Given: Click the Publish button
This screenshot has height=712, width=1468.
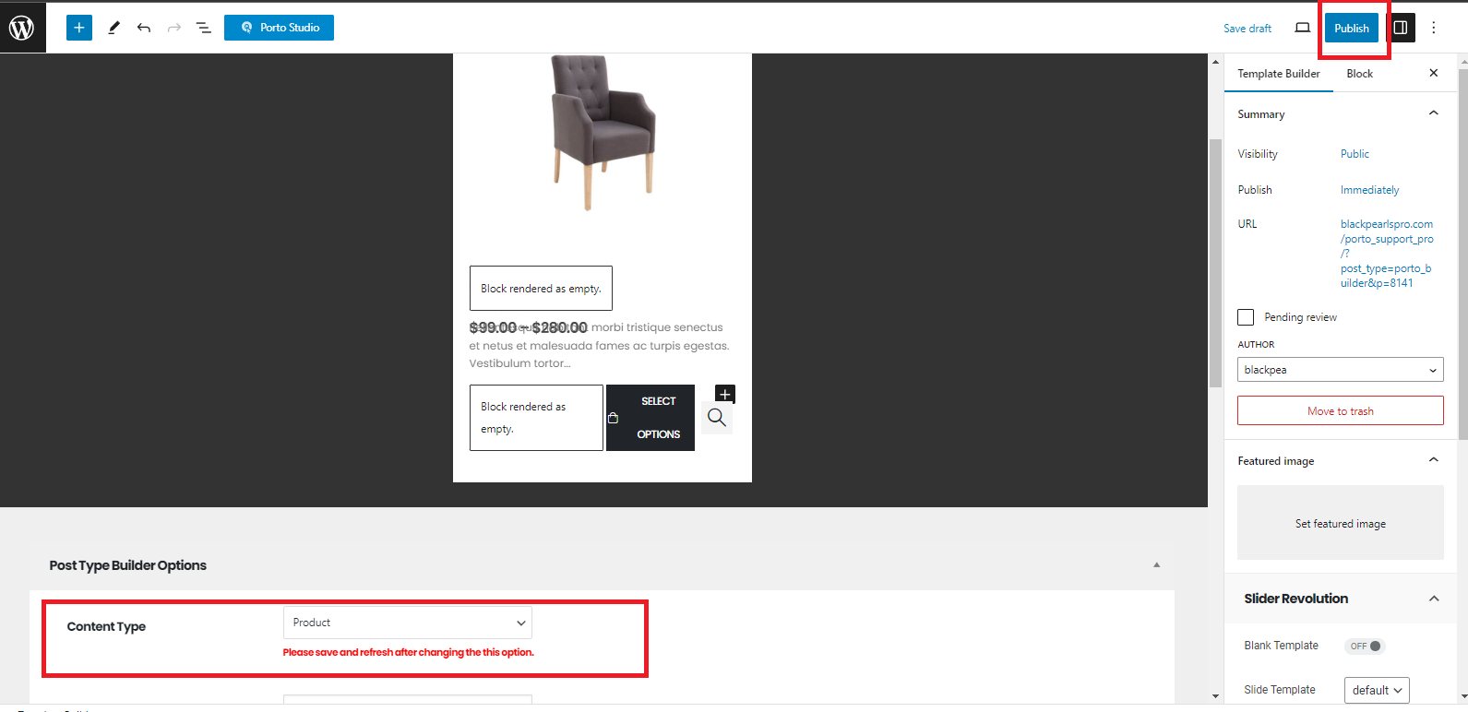Looking at the screenshot, I should tap(1352, 28).
